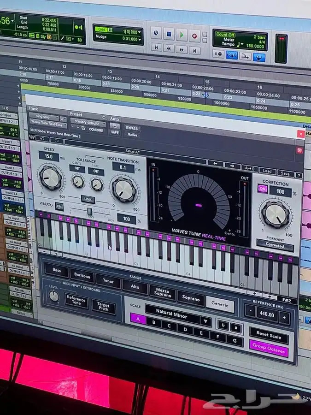Click the Load preset button
Viewport: 311px width, 415px height.
(x=267, y=171)
